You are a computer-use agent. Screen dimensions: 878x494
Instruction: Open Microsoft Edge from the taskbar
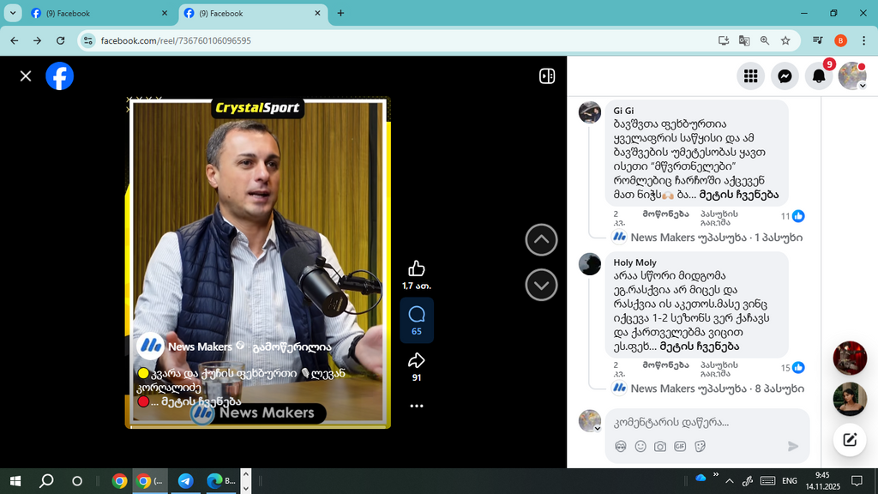click(x=220, y=480)
